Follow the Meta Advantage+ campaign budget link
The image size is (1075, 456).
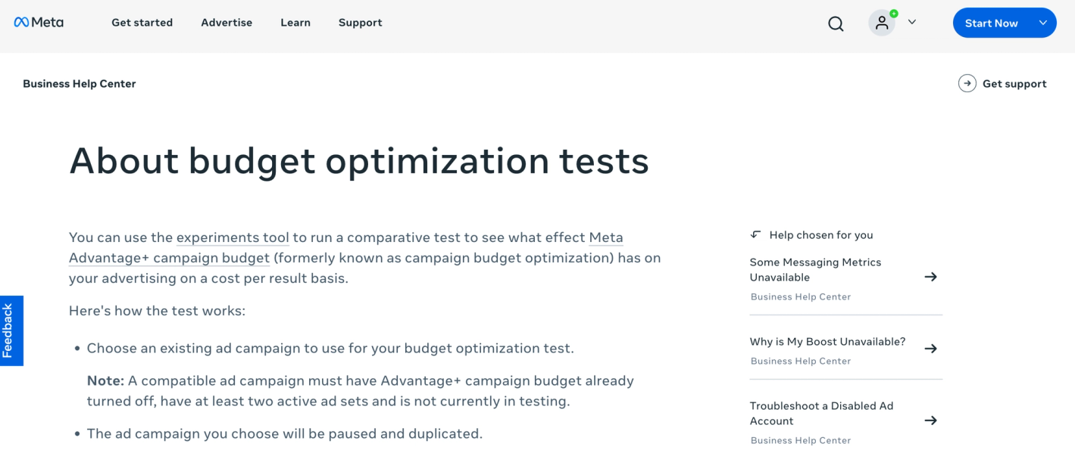point(169,258)
